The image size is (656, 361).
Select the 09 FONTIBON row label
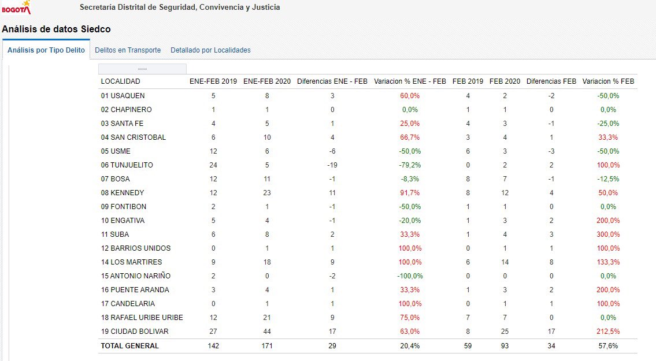tap(124, 207)
